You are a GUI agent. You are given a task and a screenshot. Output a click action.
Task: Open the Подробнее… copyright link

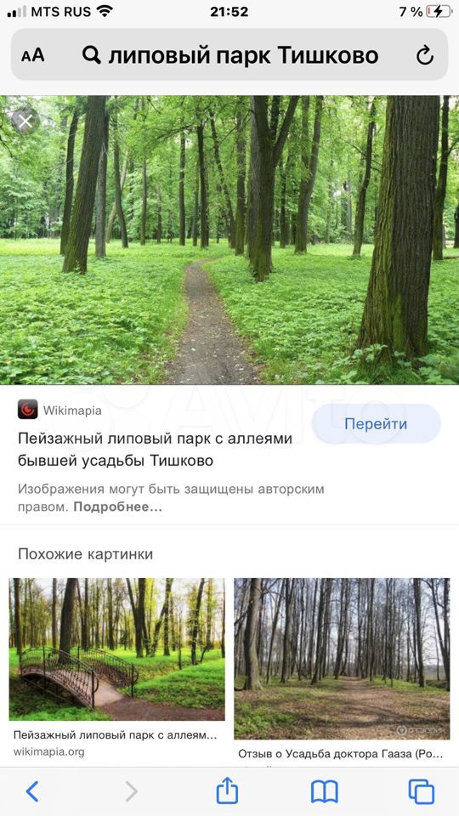coord(118,507)
